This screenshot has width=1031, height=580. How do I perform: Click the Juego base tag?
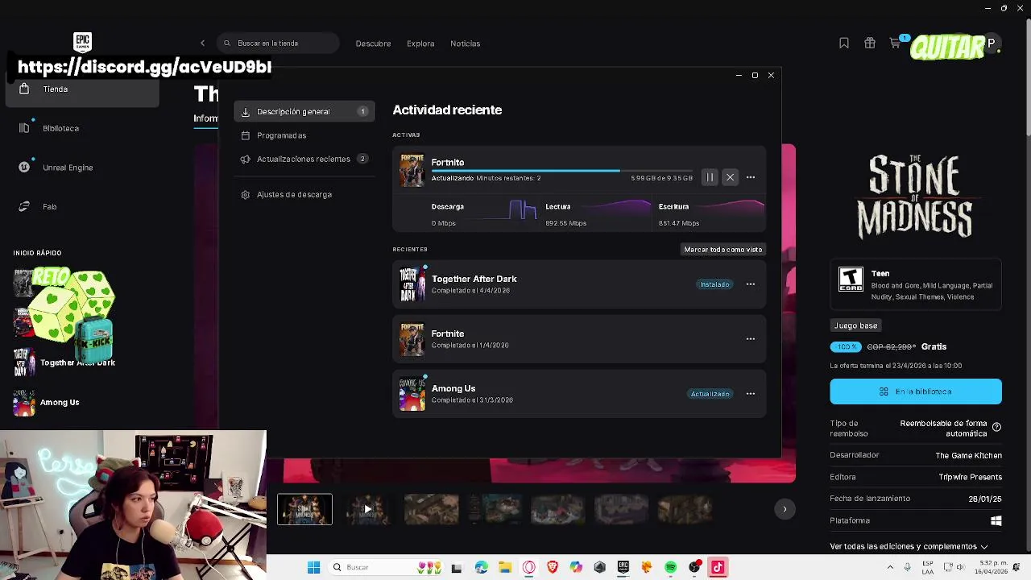point(855,325)
